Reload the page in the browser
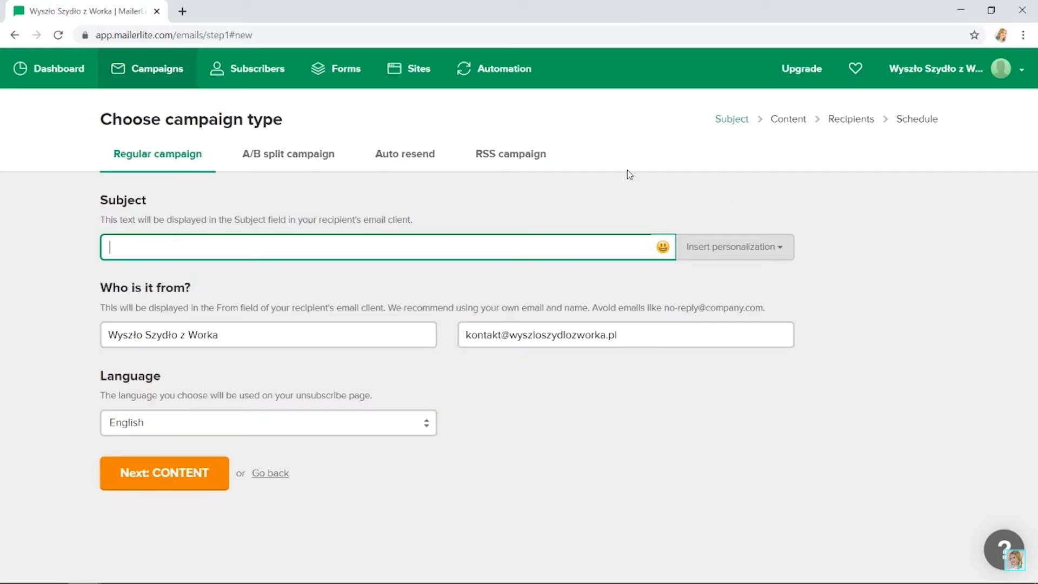Screen dimensions: 1038x584 (58, 35)
